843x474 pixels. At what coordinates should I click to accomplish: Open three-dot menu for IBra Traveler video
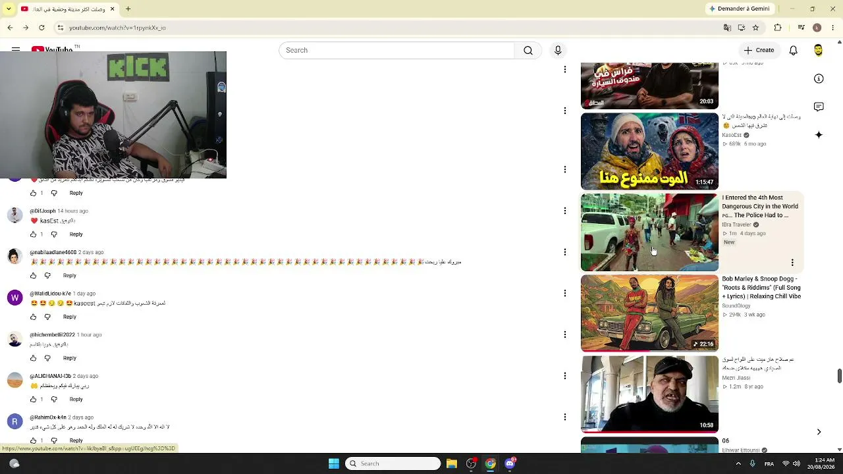pos(792,263)
